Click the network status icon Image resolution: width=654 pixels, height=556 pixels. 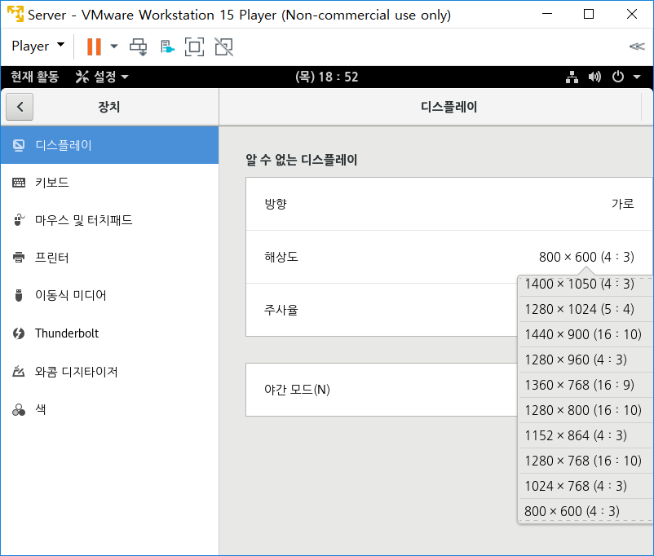click(x=572, y=77)
